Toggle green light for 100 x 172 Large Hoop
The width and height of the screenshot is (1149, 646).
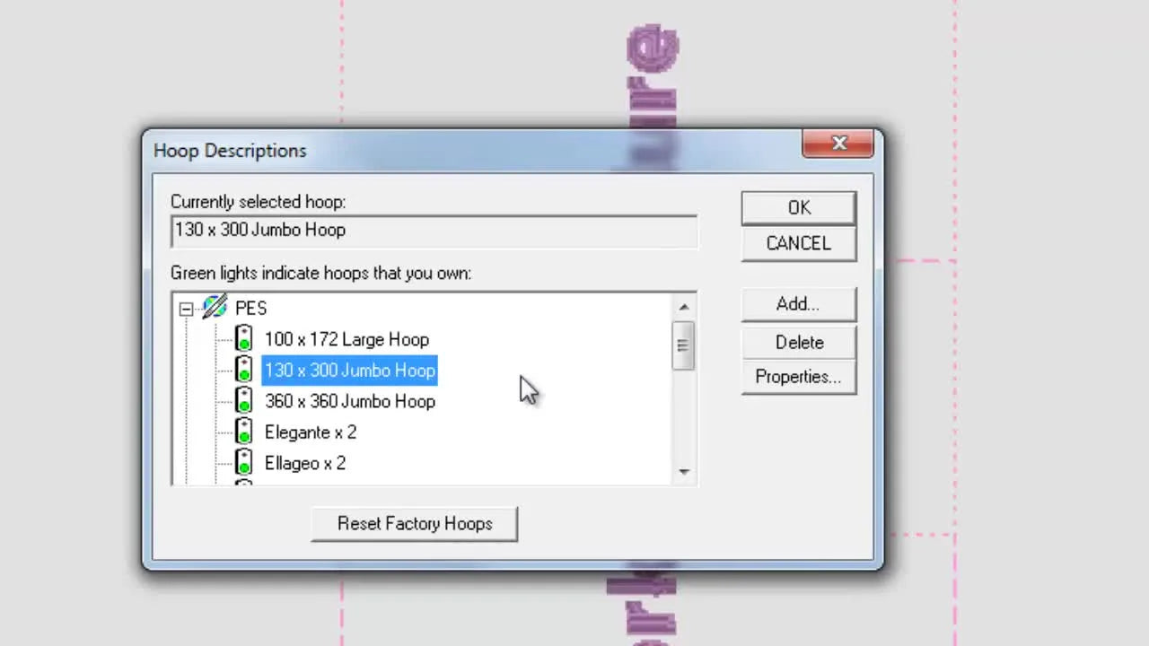point(243,339)
